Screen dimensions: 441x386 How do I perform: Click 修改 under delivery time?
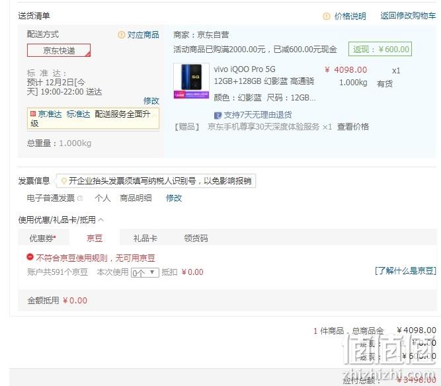coord(151,100)
